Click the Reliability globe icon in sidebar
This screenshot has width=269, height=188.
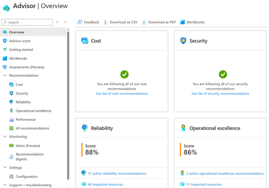click(11, 102)
